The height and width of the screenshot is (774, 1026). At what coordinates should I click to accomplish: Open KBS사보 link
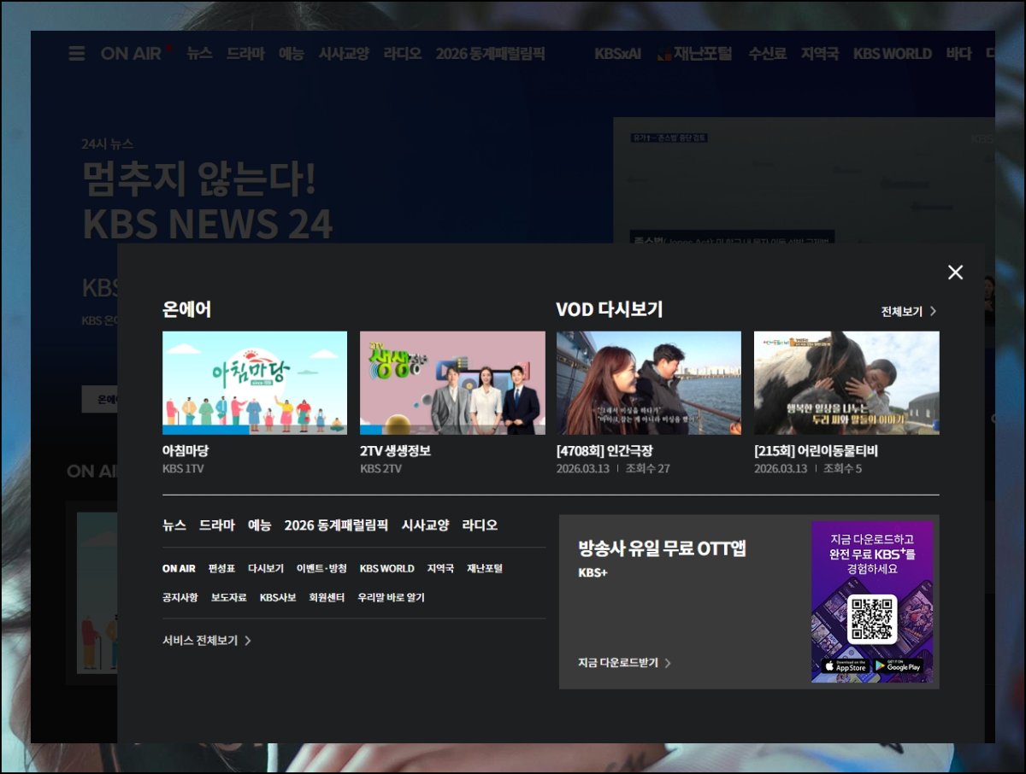[278, 597]
